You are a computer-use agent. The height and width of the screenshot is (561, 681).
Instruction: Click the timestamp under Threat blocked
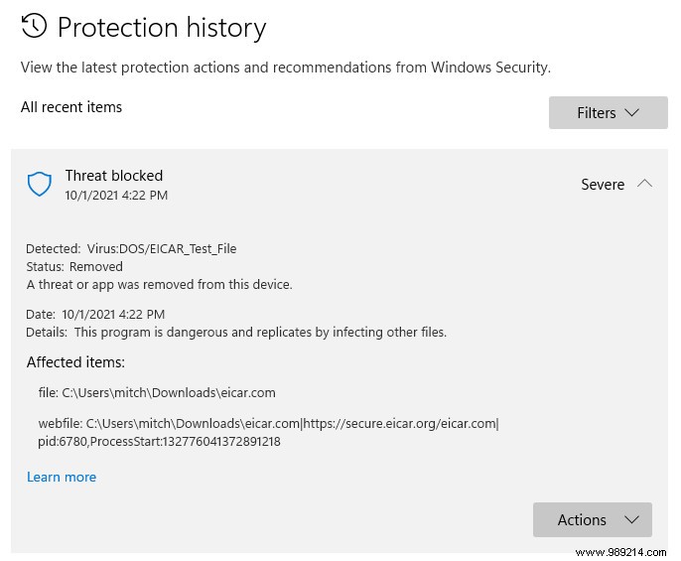point(116,196)
